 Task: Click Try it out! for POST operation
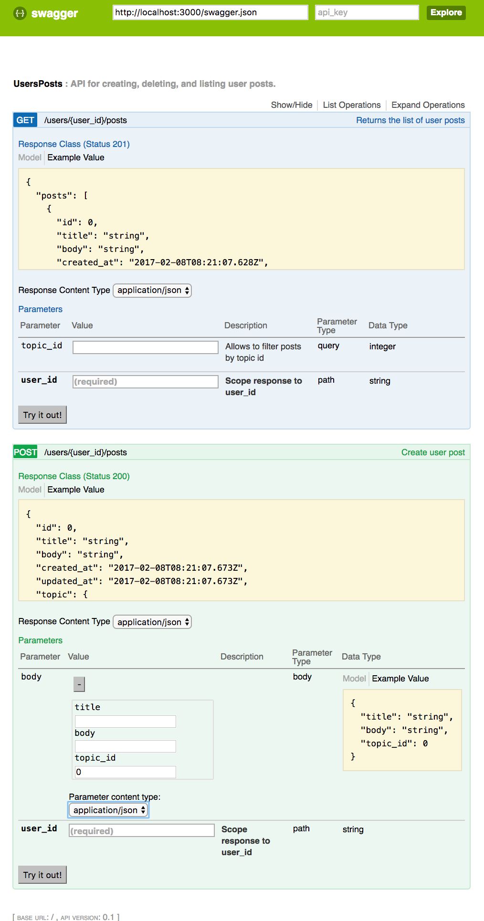tap(42, 875)
